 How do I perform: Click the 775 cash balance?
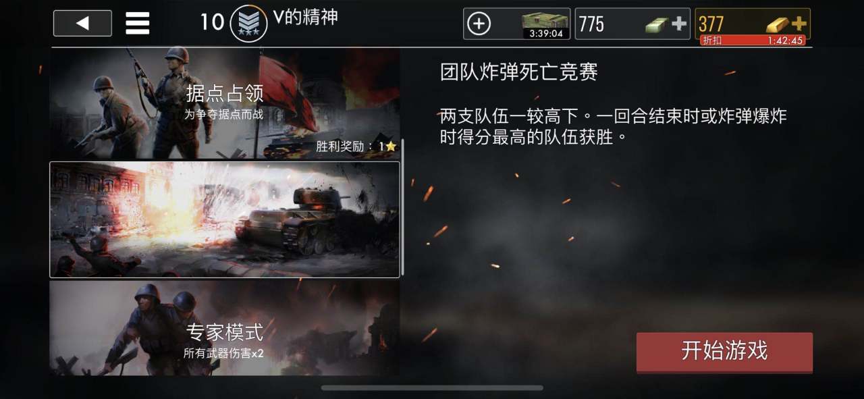[591, 24]
